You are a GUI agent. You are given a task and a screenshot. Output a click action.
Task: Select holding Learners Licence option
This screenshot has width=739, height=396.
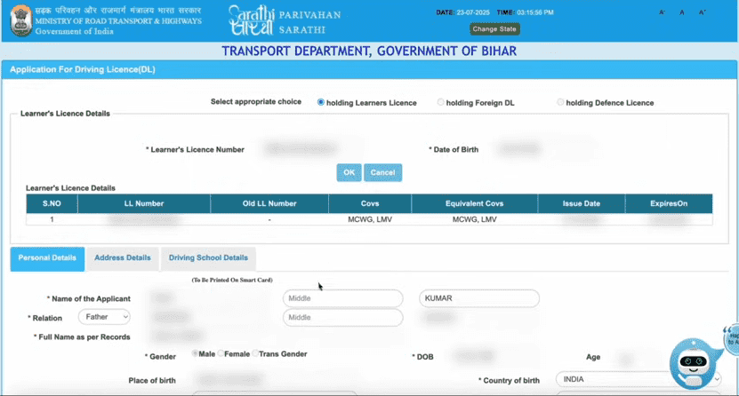point(321,102)
